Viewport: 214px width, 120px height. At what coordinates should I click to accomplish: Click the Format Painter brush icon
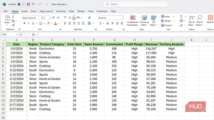click(x=13, y=25)
